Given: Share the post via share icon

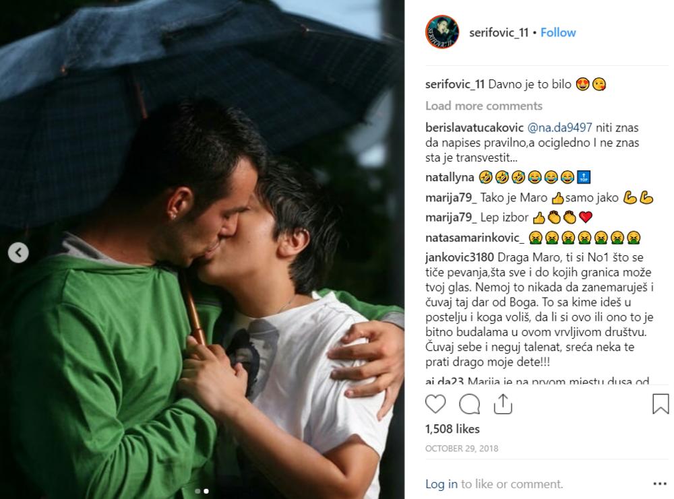Looking at the screenshot, I should tap(503, 403).
